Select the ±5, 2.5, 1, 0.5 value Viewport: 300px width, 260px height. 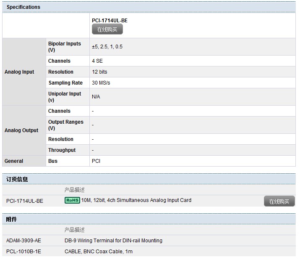[x=107, y=47]
